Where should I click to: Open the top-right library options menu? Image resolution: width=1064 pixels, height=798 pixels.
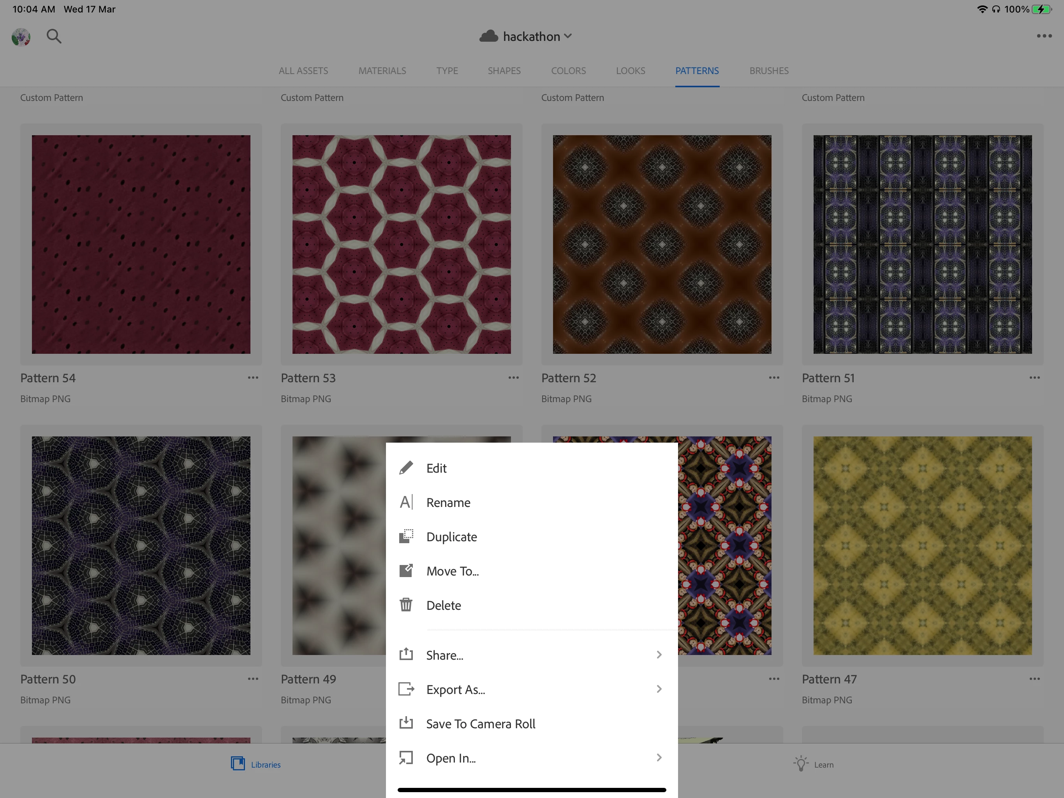[1044, 37]
